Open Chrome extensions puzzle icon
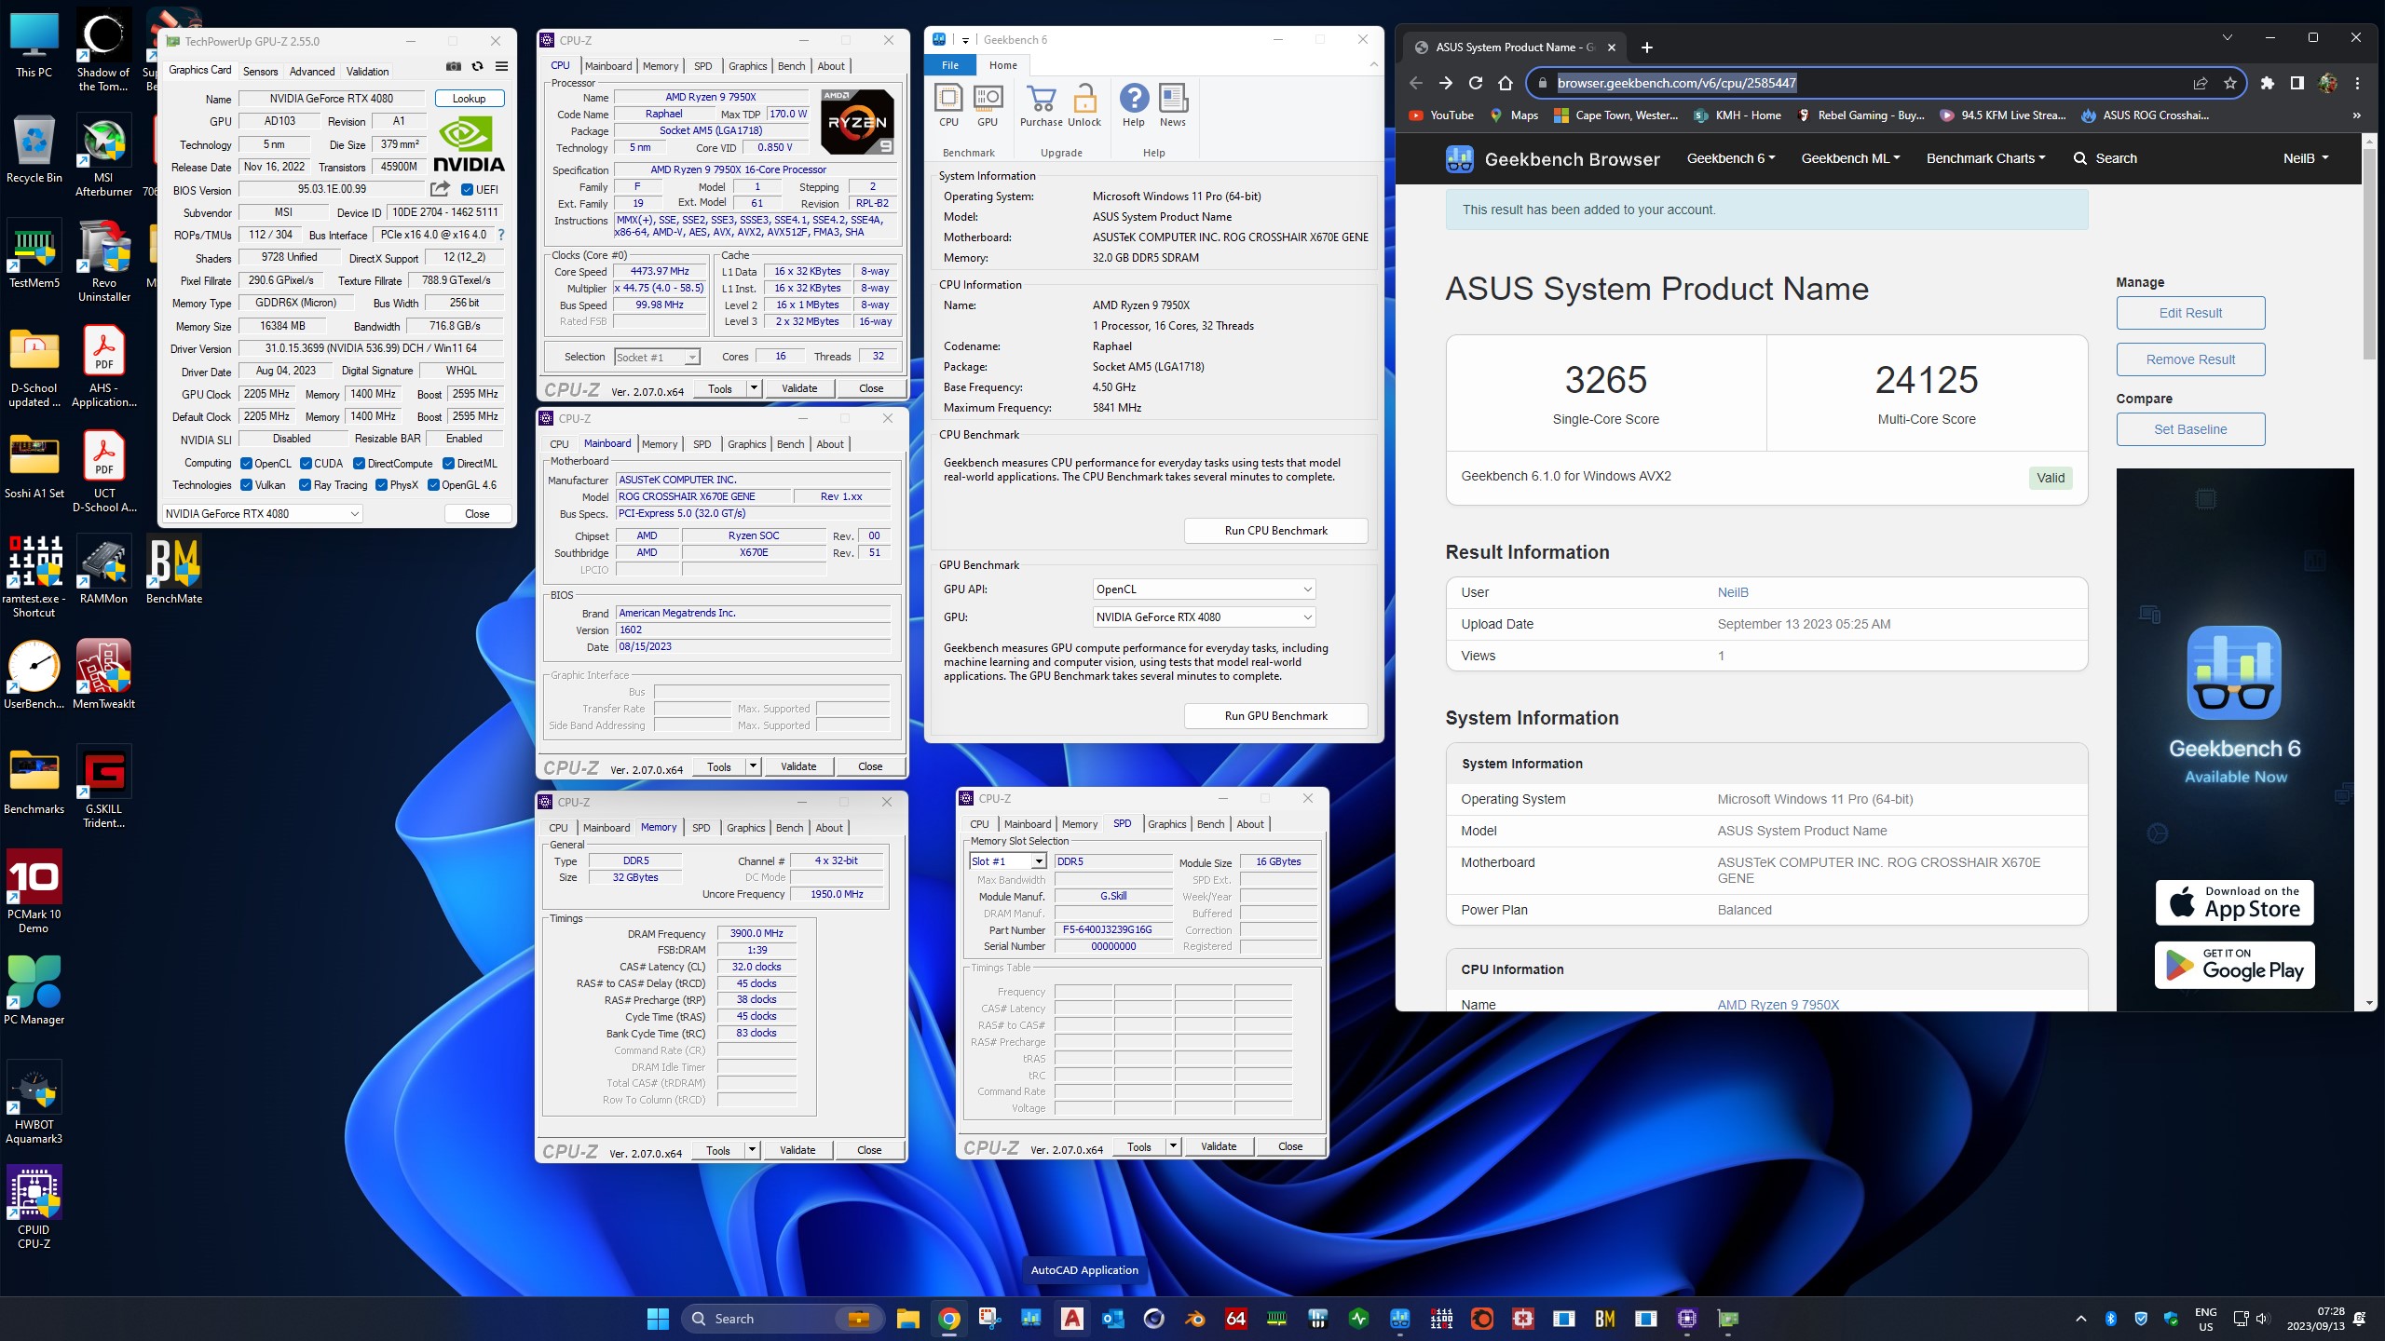The height and width of the screenshot is (1341, 2385). click(x=2268, y=83)
